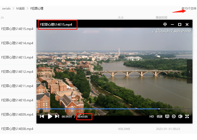Sort files by 修改时间 column
The height and width of the screenshot is (140, 197).
tap(161, 17)
